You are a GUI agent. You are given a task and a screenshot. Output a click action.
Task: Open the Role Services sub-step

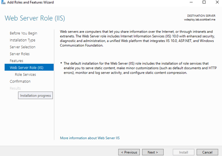click(25, 74)
